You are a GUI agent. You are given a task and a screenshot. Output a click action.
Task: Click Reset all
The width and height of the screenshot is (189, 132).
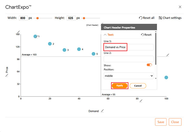pos(147,18)
